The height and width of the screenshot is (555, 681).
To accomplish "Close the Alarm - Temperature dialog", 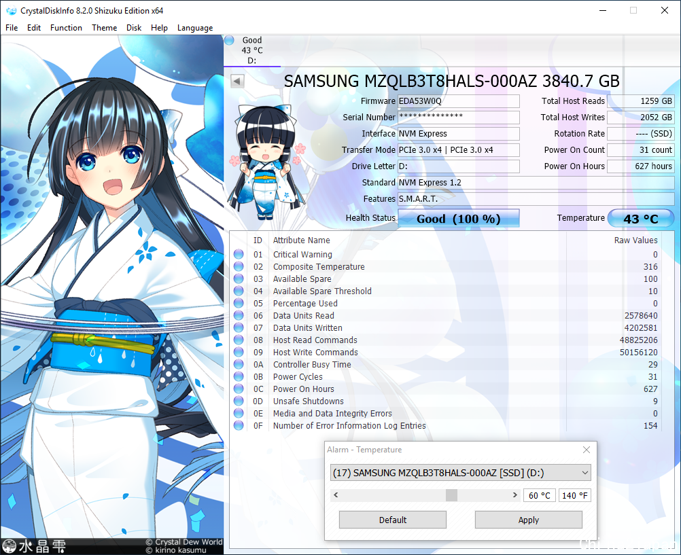I will point(587,450).
